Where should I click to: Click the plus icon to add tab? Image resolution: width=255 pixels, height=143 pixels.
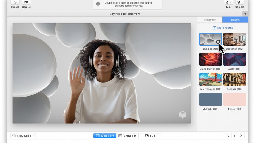(x=245, y=14)
